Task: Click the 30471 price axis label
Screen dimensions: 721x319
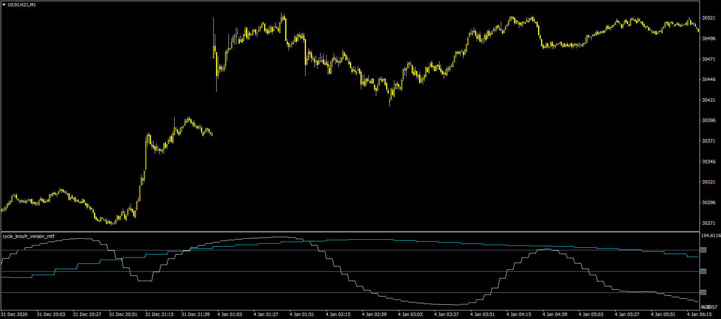Action: pyautogui.click(x=709, y=59)
